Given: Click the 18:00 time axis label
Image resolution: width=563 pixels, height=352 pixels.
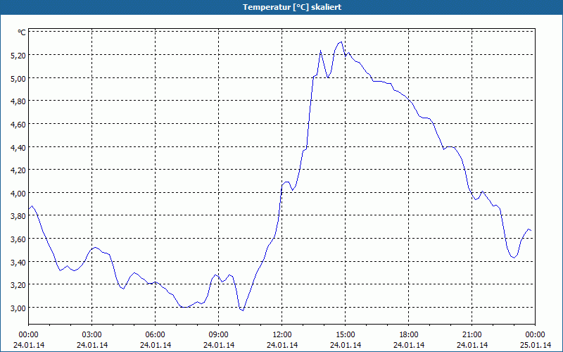Looking at the screenshot, I should click(x=409, y=335).
